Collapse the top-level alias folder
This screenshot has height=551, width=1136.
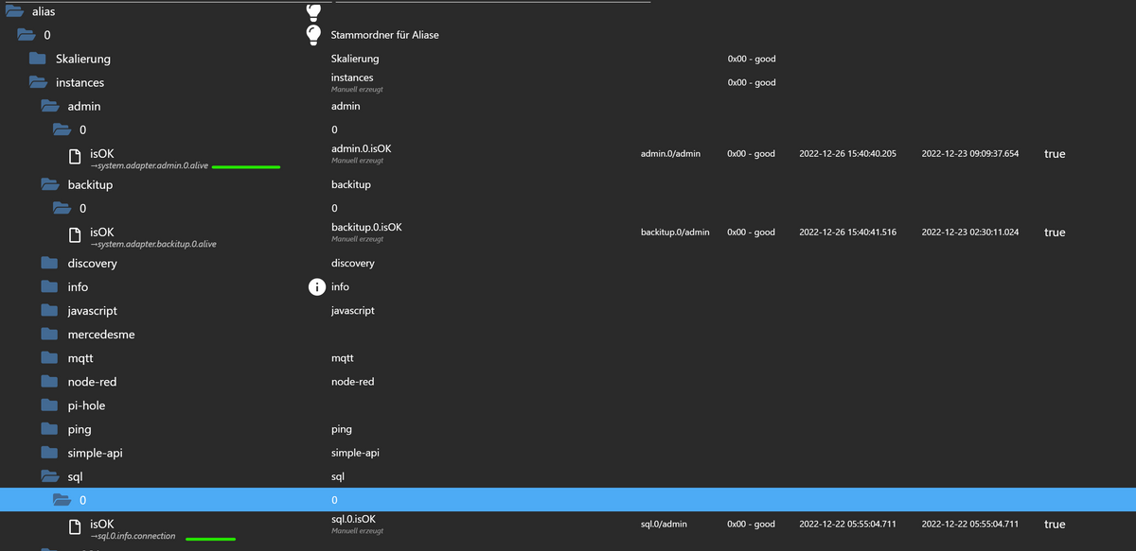14,11
